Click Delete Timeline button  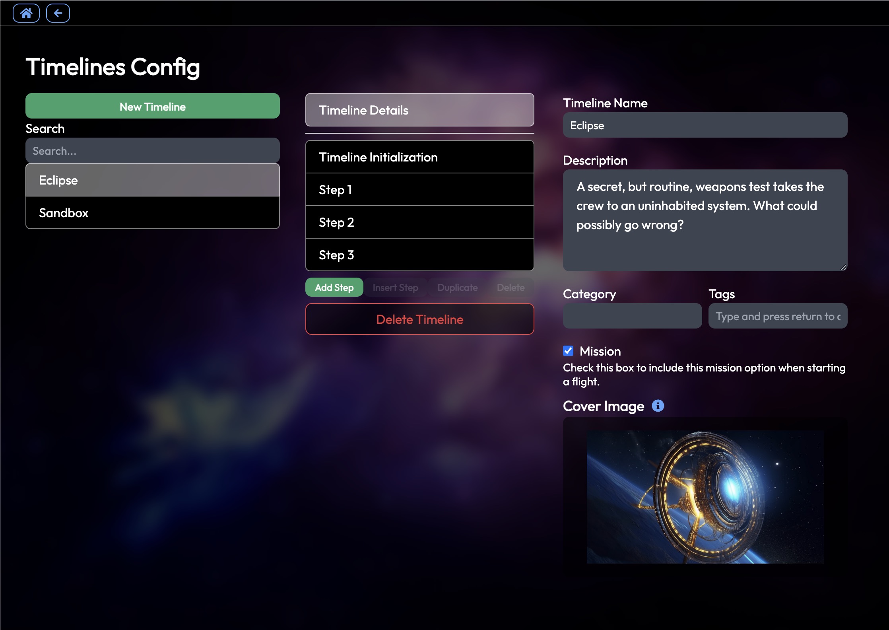click(419, 320)
